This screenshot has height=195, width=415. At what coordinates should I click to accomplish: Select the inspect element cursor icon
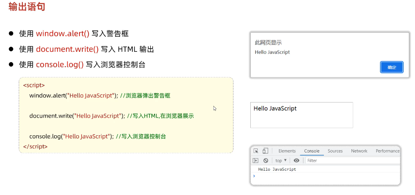255,151
